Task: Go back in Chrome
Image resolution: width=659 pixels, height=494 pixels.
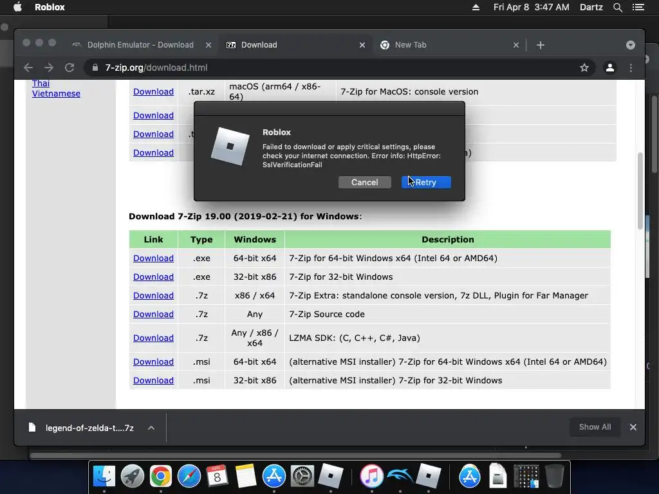Action: pyautogui.click(x=28, y=68)
